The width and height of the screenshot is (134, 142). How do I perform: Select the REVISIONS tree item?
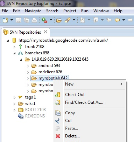[x=35, y=116]
